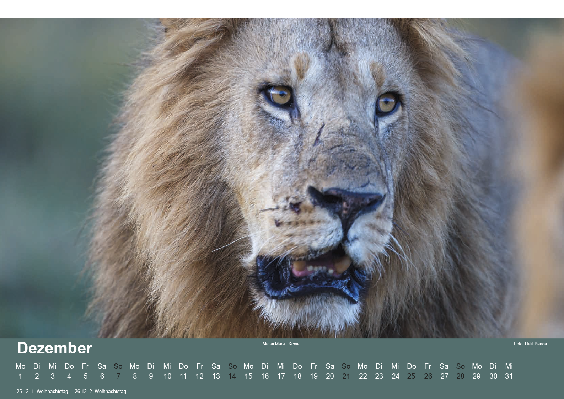
Task: Click the So label above day 14
Action: [x=232, y=366]
